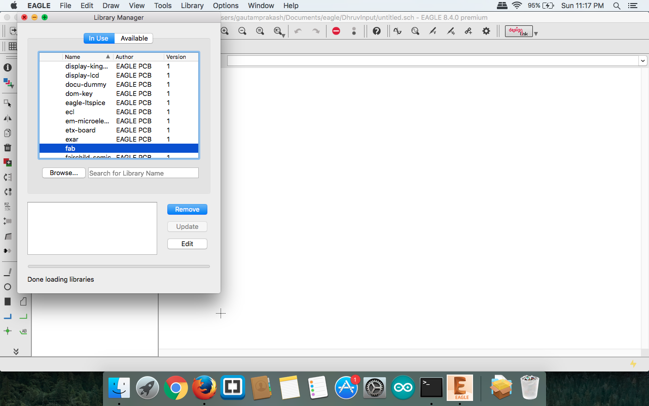Select the Group selection tool
Image resolution: width=649 pixels, height=406 pixels.
point(8,103)
